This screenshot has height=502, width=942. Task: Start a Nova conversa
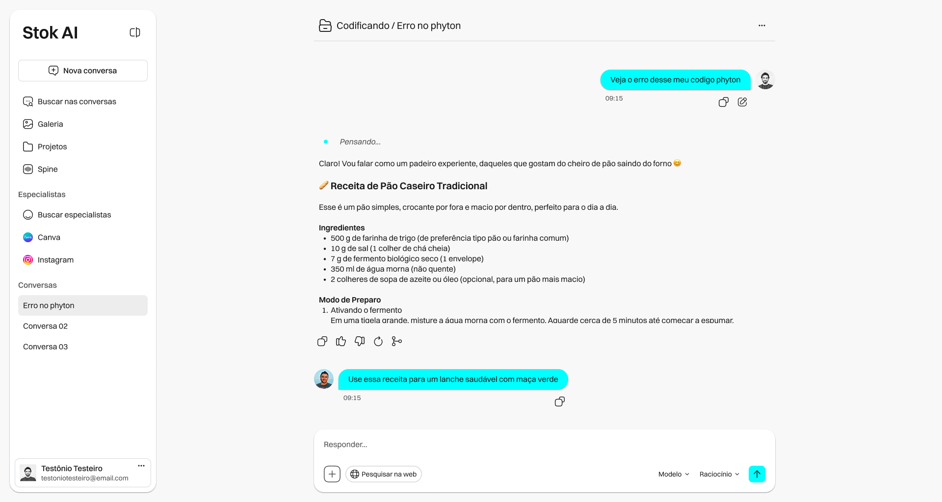pyautogui.click(x=82, y=70)
